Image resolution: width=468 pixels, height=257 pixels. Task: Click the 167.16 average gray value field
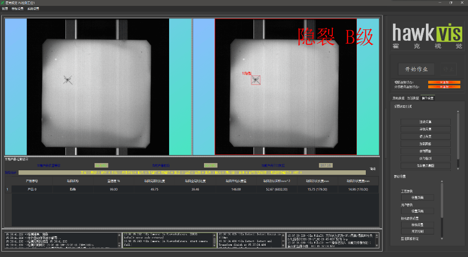tap(326, 165)
